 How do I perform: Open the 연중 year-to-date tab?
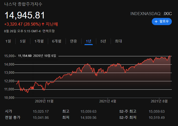(x=74, y=41)
